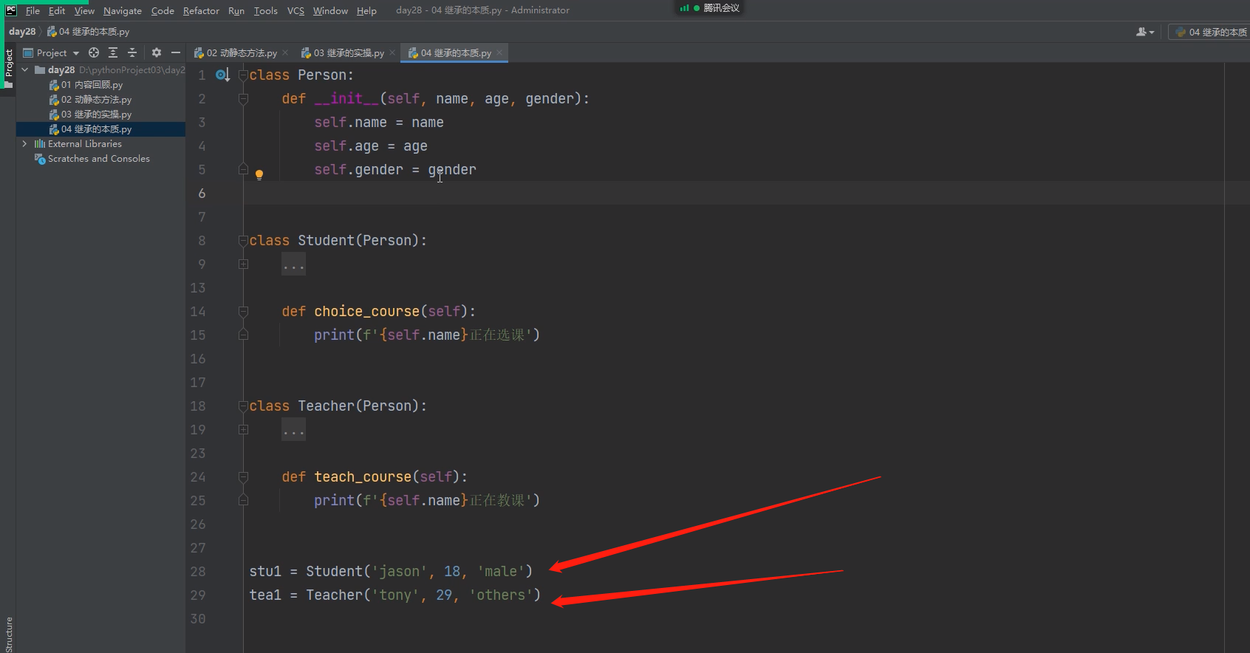Open the View menu
1250x653 pixels.
click(84, 10)
